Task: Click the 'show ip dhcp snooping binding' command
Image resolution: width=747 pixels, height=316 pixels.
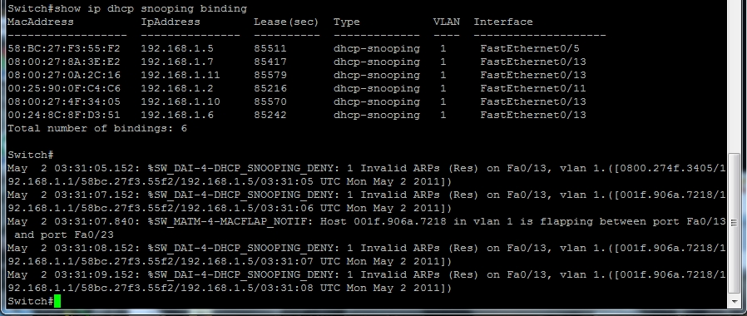Action: point(151,8)
